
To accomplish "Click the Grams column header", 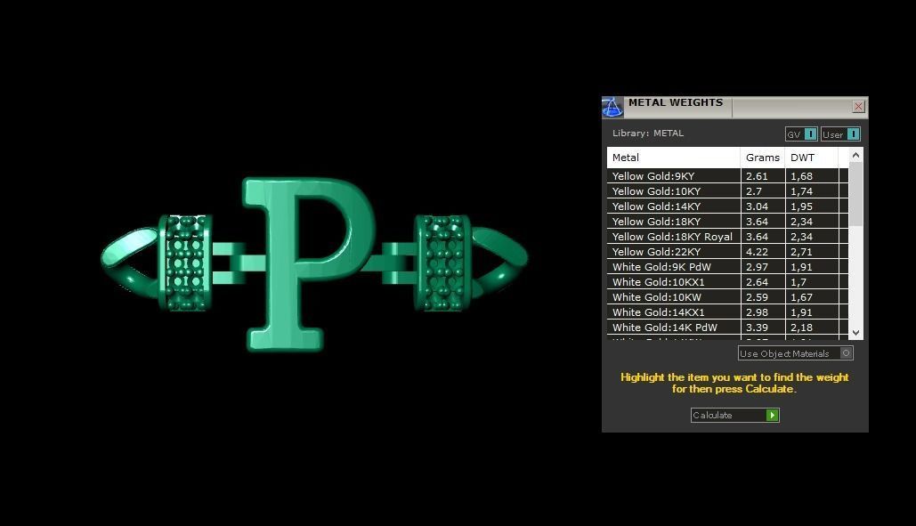I will [763, 158].
